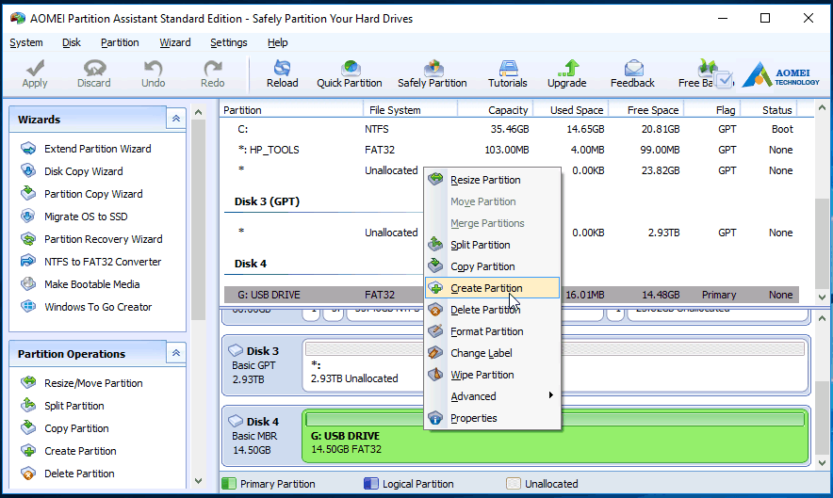Choose Resize/Move Partition in Partition Operations
This screenshot has width=833, height=498.
tap(93, 383)
